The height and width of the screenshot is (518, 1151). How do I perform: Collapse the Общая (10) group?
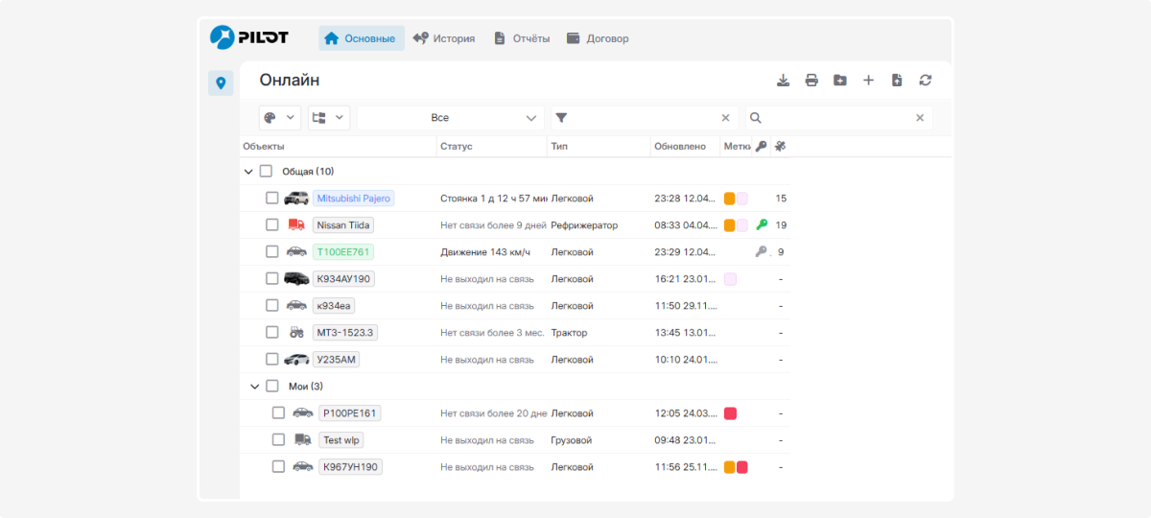point(248,172)
